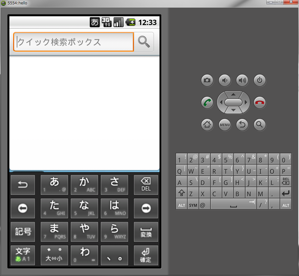
Task: Tap the た key on the kana keypad
Action: tap(54, 208)
